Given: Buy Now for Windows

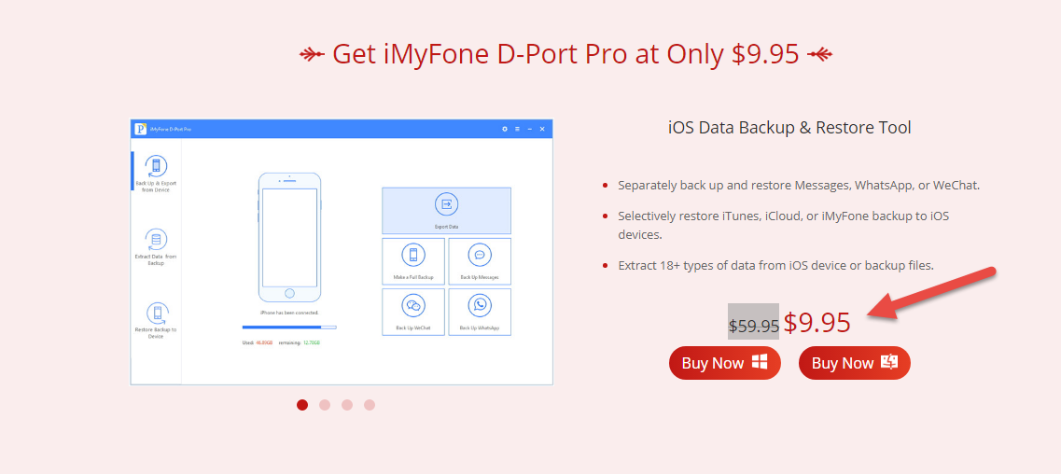Looking at the screenshot, I should pyautogui.click(x=724, y=363).
